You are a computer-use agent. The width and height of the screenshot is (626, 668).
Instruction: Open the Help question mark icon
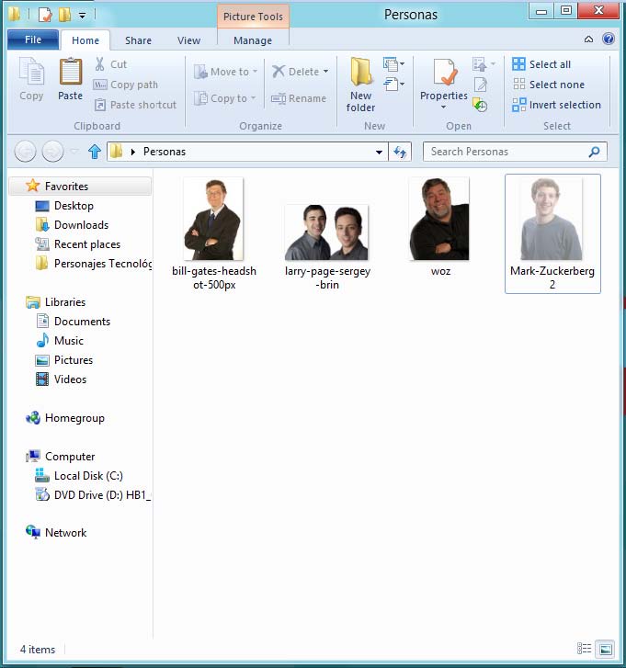(x=608, y=40)
